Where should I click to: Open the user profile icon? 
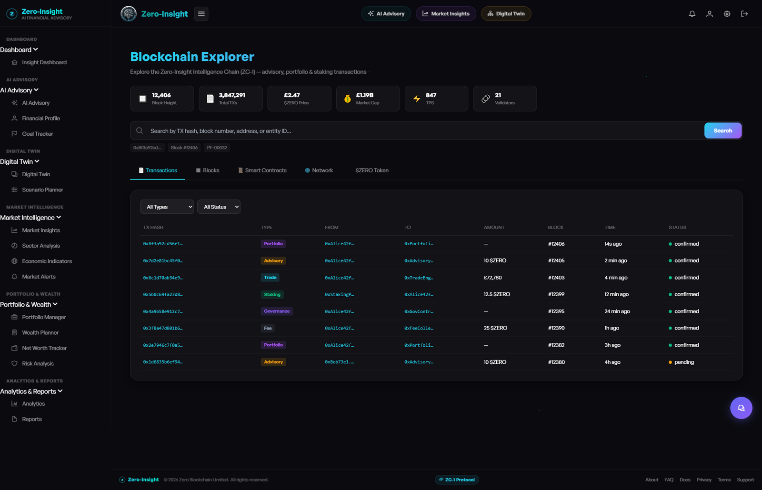[x=710, y=14]
